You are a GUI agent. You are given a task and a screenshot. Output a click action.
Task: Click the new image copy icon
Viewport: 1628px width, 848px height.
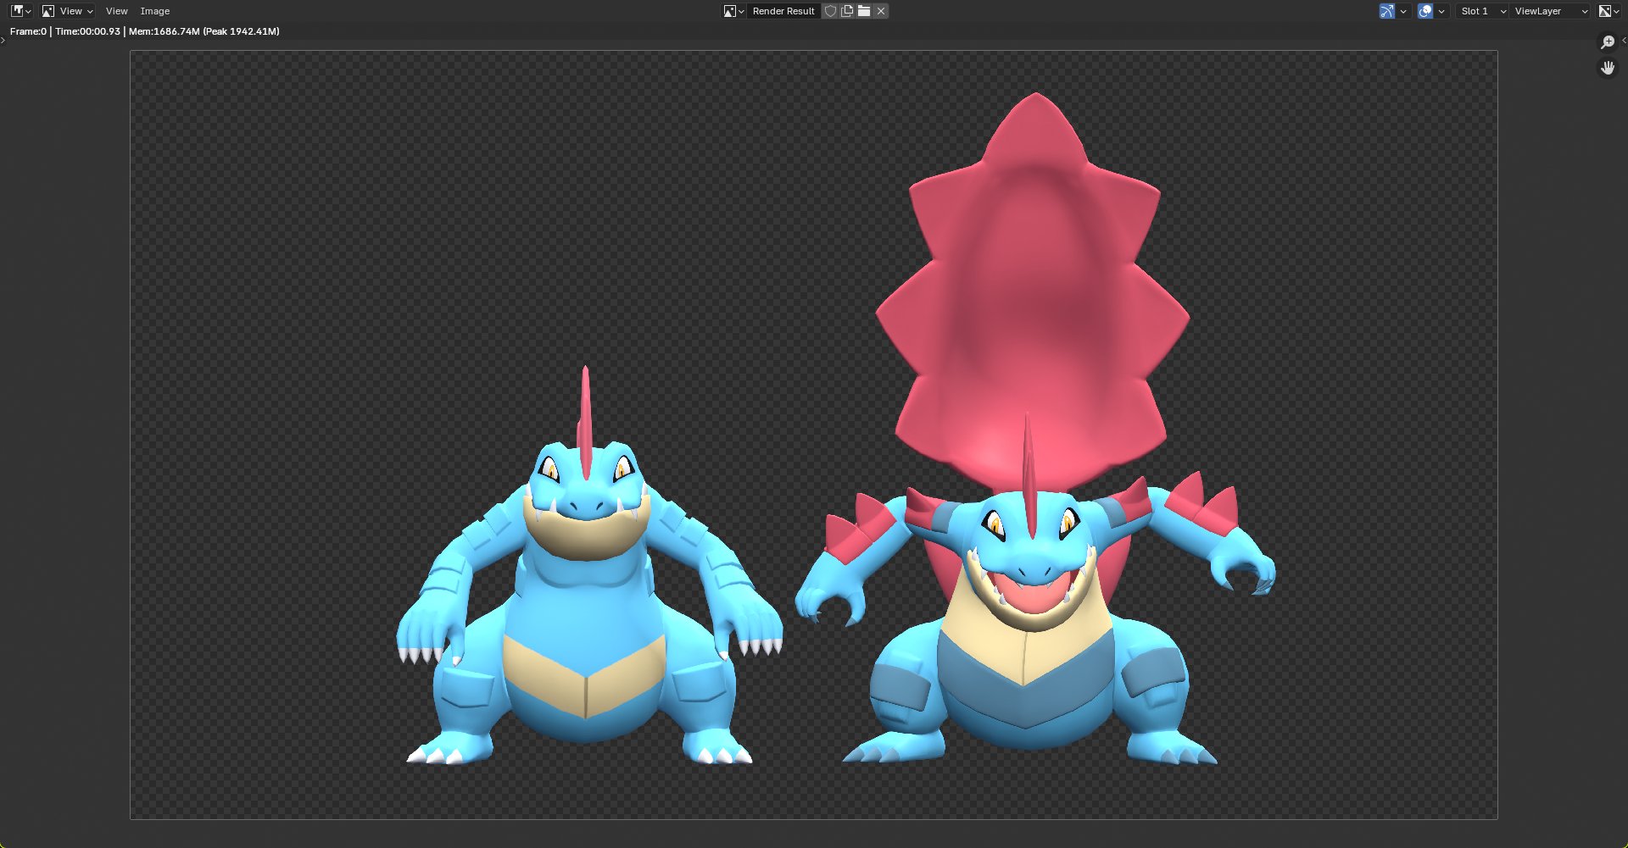(x=847, y=11)
